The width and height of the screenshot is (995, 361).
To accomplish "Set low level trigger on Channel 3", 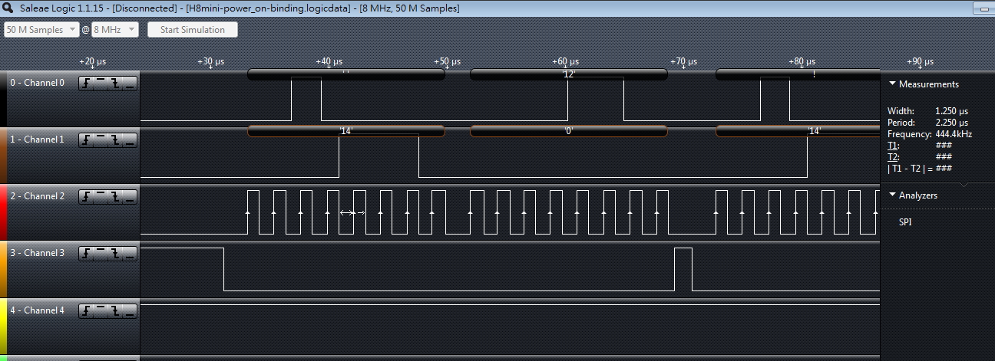I will (130, 253).
